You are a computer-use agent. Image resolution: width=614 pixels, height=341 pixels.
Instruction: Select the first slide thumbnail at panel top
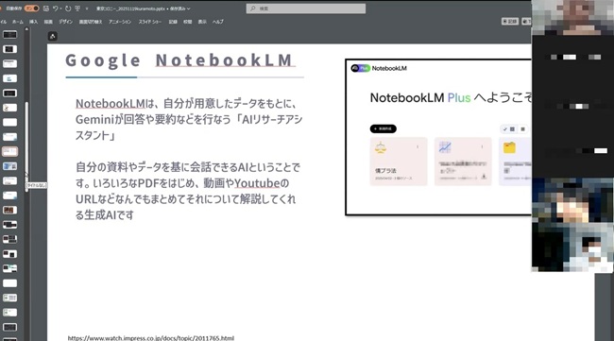(9, 34)
